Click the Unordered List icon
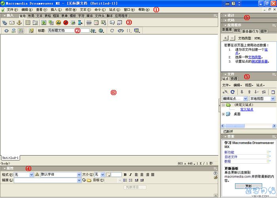This screenshot has height=198, width=277. tap(125, 180)
